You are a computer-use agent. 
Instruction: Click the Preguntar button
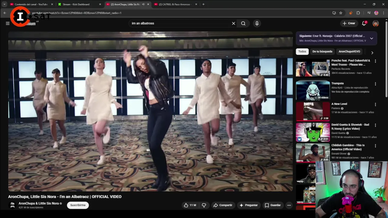(x=248, y=205)
